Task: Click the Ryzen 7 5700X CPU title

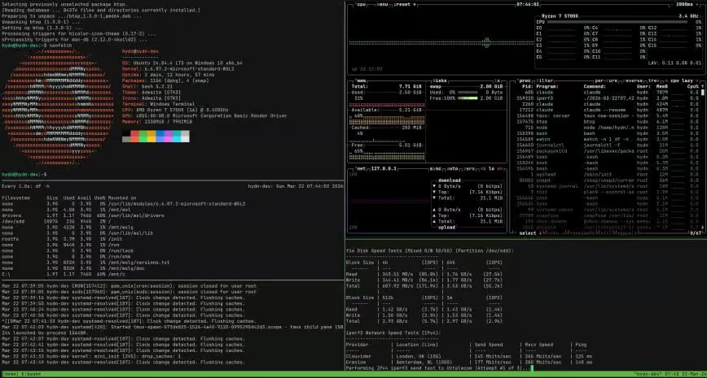Action: tap(559, 15)
